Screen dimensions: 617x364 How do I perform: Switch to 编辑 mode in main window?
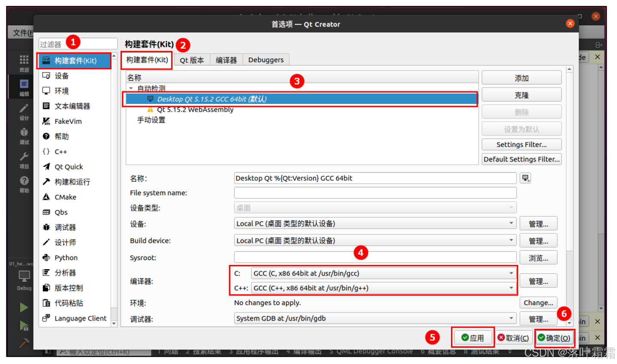24,88
